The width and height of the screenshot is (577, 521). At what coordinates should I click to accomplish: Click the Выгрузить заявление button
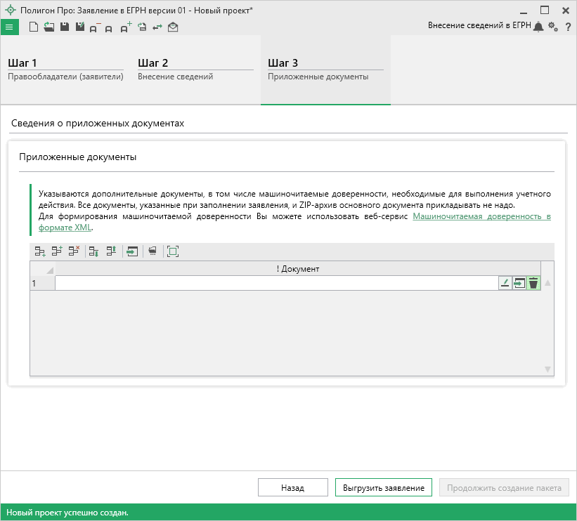coord(384,488)
